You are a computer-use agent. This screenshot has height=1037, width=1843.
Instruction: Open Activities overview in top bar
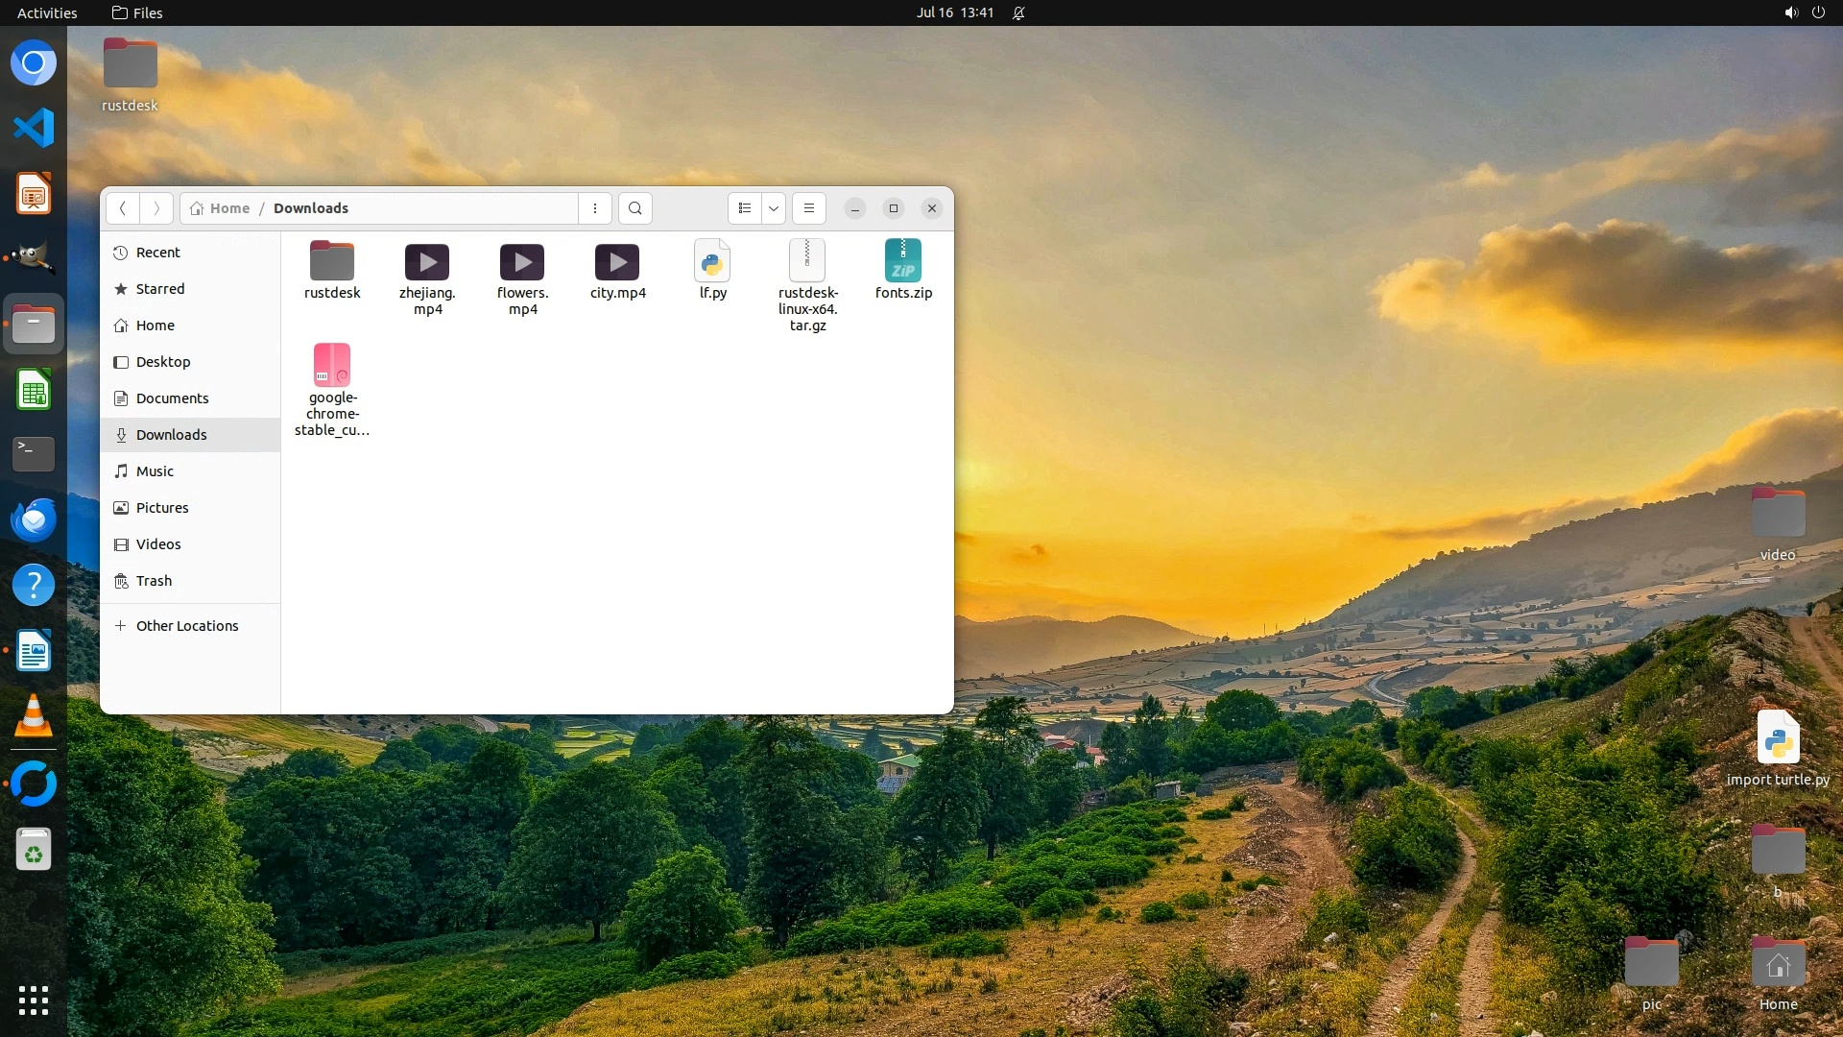pyautogui.click(x=47, y=12)
